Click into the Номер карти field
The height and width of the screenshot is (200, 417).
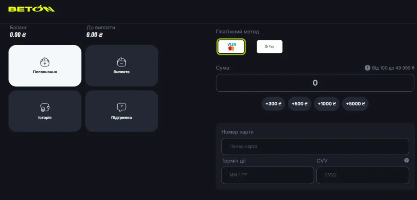click(315, 146)
